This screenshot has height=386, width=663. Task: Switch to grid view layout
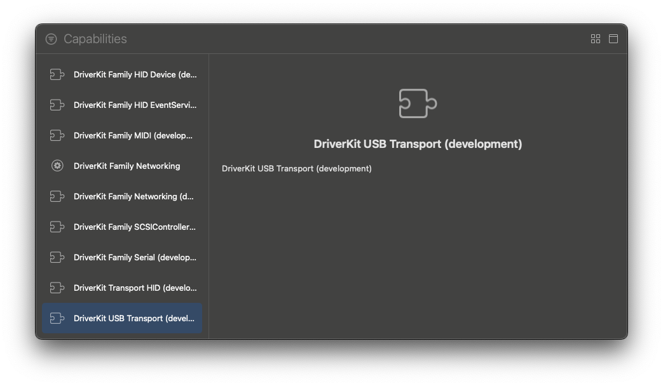point(596,39)
